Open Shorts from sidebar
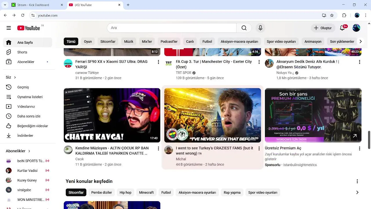The image size is (371, 209). coord(28,52)
